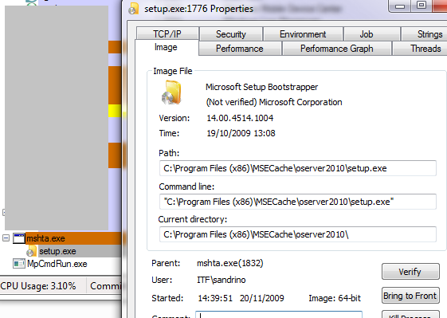Screen dimensions: 447x318
Task: Click the started time 14:39:51 20/11/2009
Action: click(x=241, y=298)
